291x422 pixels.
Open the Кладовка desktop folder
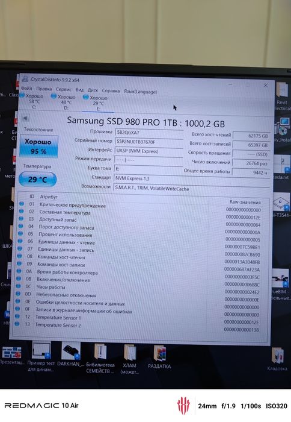click(277, 359)
